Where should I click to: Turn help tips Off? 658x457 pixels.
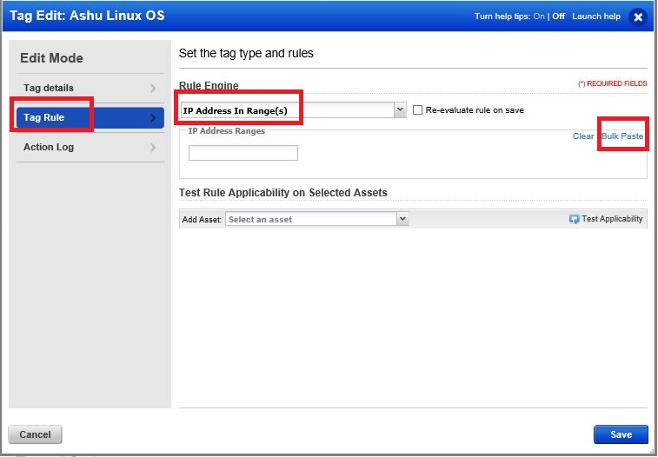(558, 17)
